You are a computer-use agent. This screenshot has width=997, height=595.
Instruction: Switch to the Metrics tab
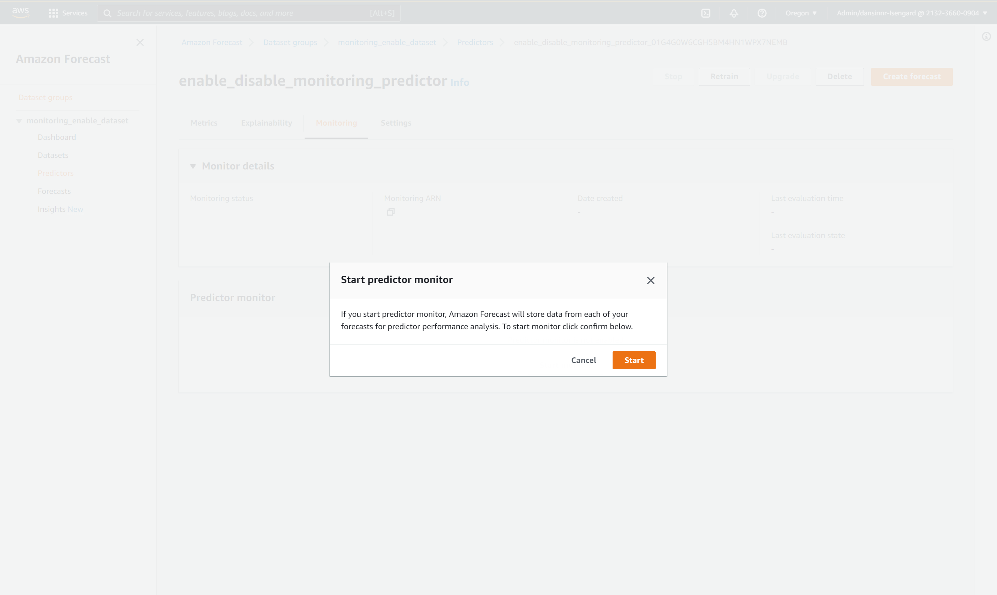(204, 123)
